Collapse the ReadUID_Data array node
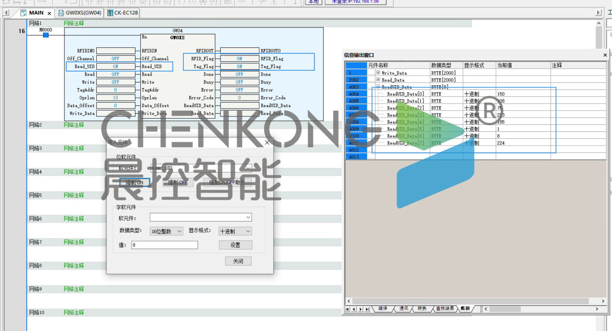Screen dimensions: 612x331 [x=378, y=87]
